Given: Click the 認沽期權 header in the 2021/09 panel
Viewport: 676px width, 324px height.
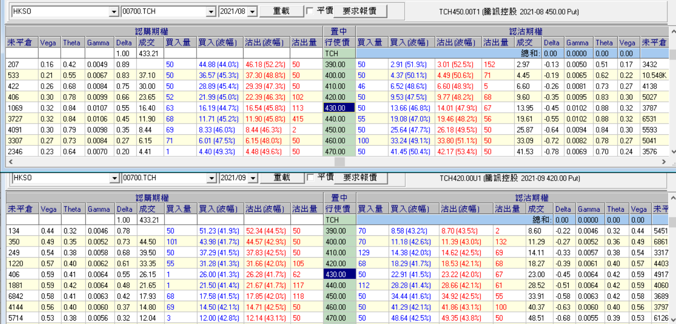Looking at the screenshot, I should pyautogui.click(x=532, y=198).
